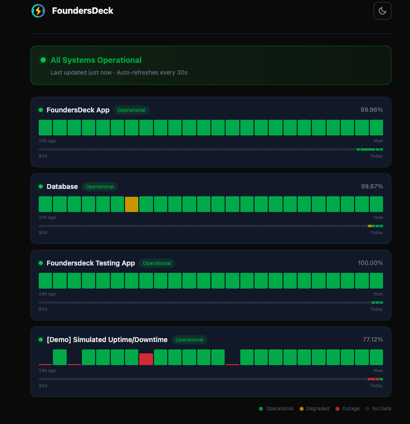Viewport: 410px width, 424px height.
Task: Click the Operational badge for Database
Action: [x=100, y=186]
